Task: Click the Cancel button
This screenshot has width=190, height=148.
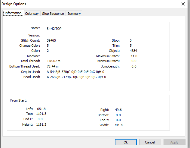Action: pos(150,142)
